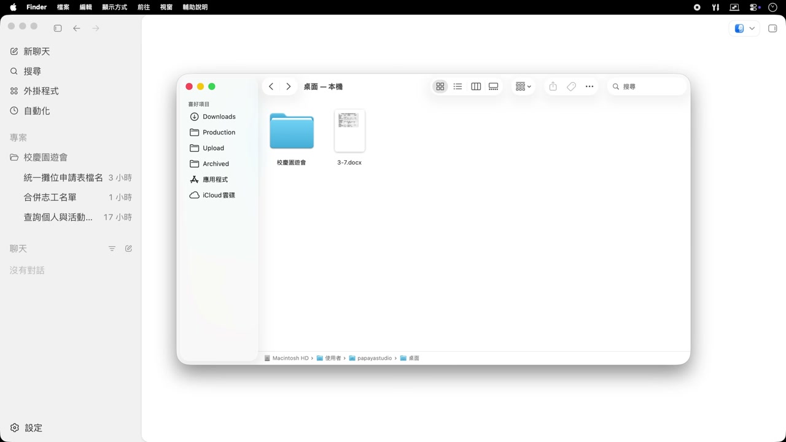Open the more actions ellipsis menu
786x442 pixels.
pos(589,87)
